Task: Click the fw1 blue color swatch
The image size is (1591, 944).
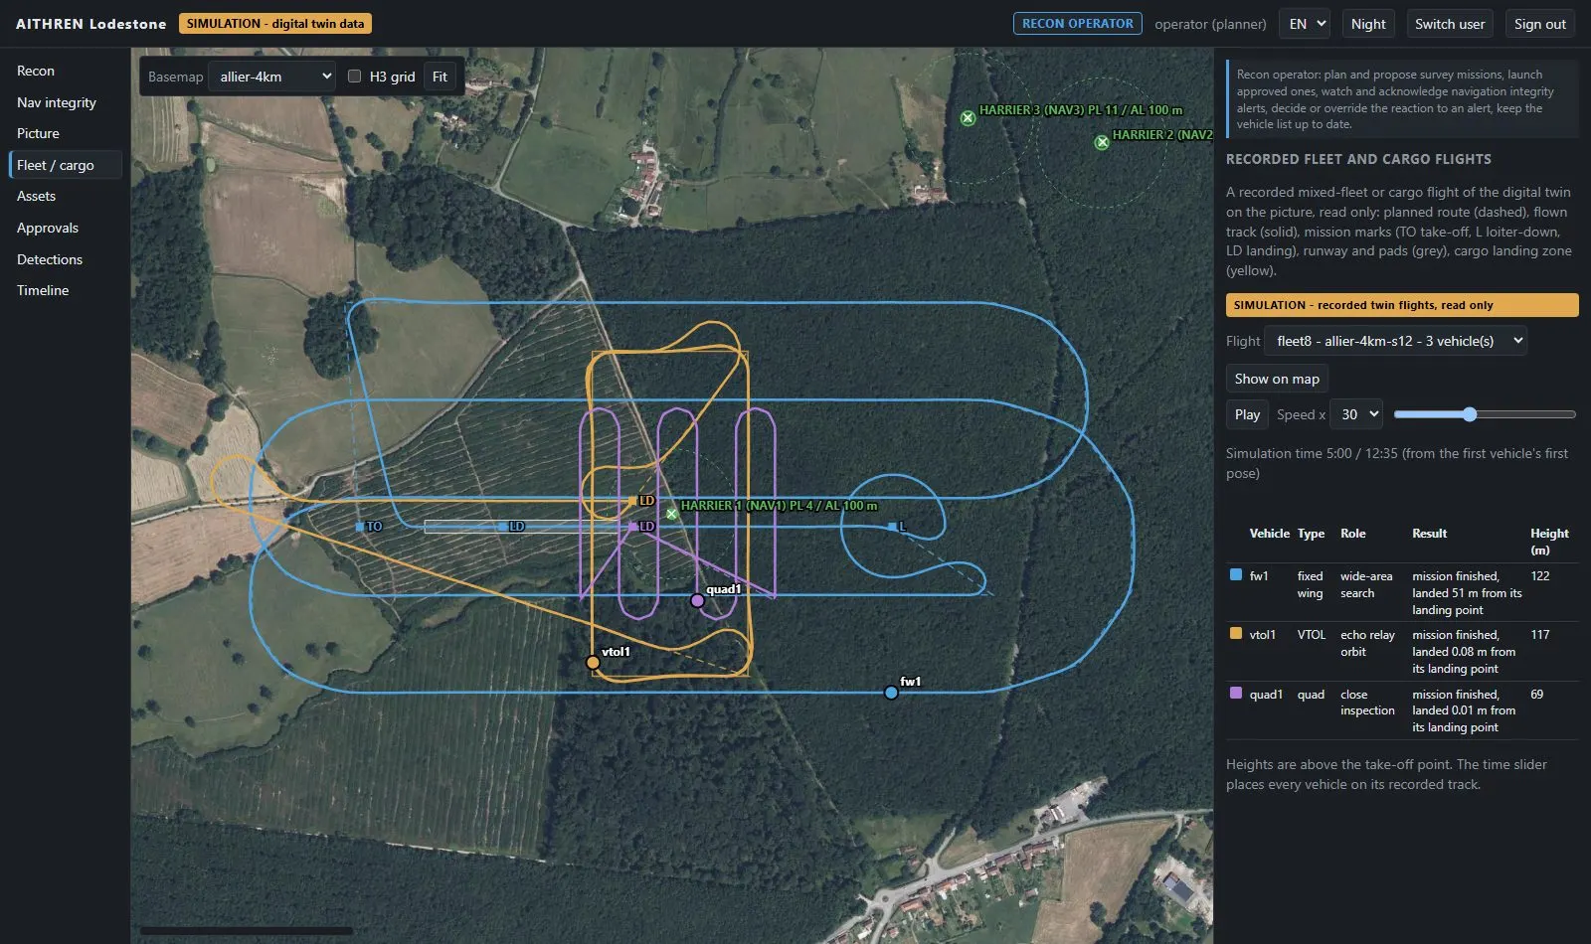Action: point(1236,574)
